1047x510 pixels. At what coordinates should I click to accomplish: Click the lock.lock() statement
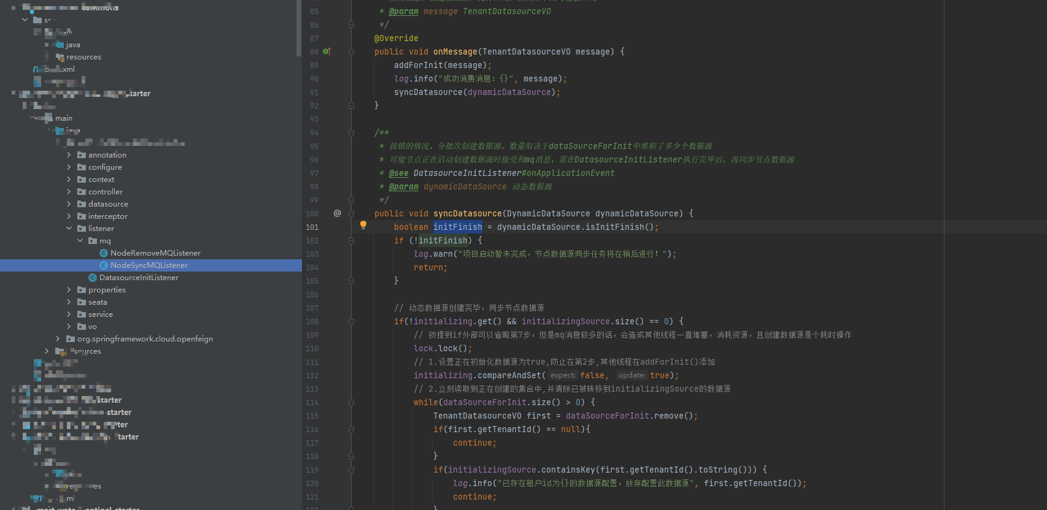443,349
